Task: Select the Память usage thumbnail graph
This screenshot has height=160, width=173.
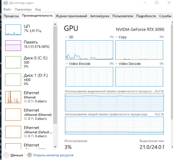Action: [13, 46]
